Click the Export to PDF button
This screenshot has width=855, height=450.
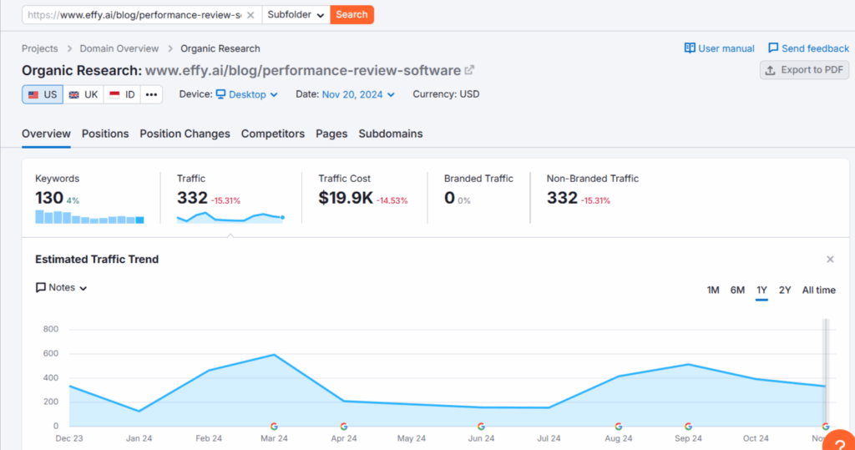[804, 70]
